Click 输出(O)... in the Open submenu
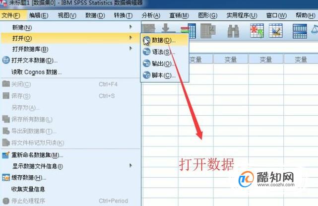The image size is (318, 206). click(165, 64)
